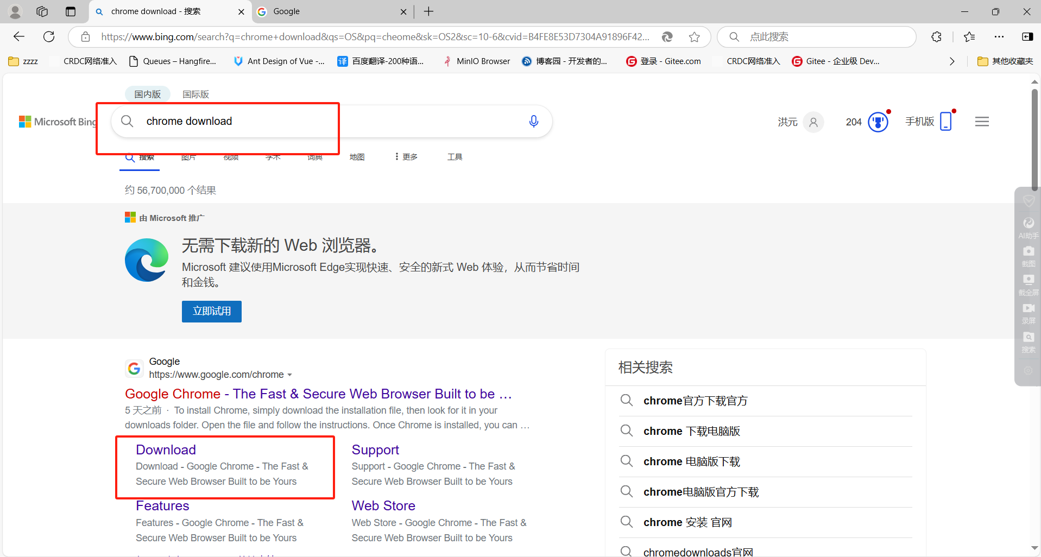
Task: Click the page vertical scrollbar thumb
Action: [x=1035, y=140]
